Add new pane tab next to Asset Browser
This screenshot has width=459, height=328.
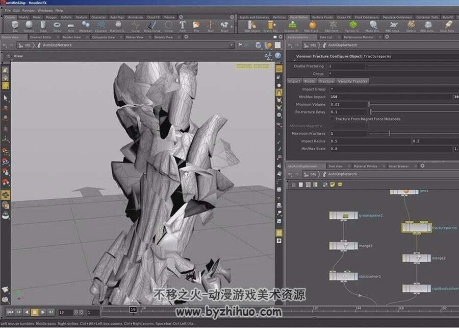(x=422, y=166)
